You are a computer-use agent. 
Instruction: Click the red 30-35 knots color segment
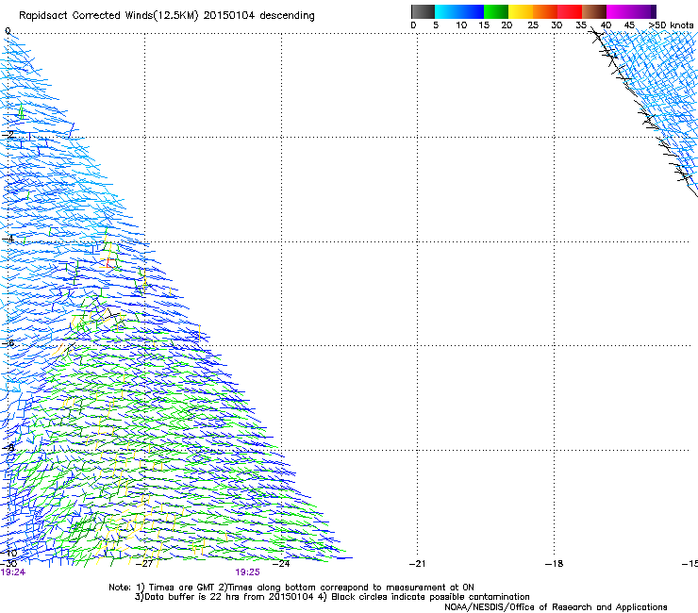click(570, 11)
